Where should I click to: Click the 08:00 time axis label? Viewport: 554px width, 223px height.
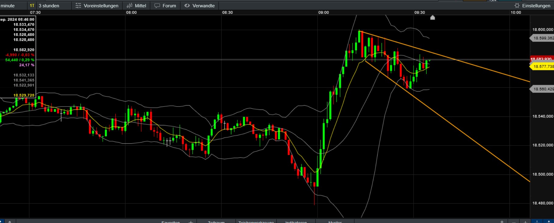tap(131, 13)
